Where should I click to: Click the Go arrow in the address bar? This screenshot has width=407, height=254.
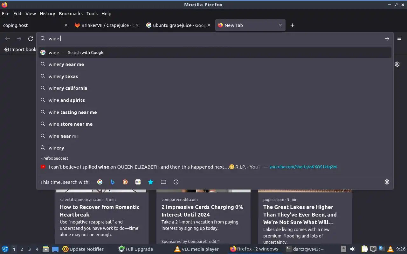[x=387, y=39]
